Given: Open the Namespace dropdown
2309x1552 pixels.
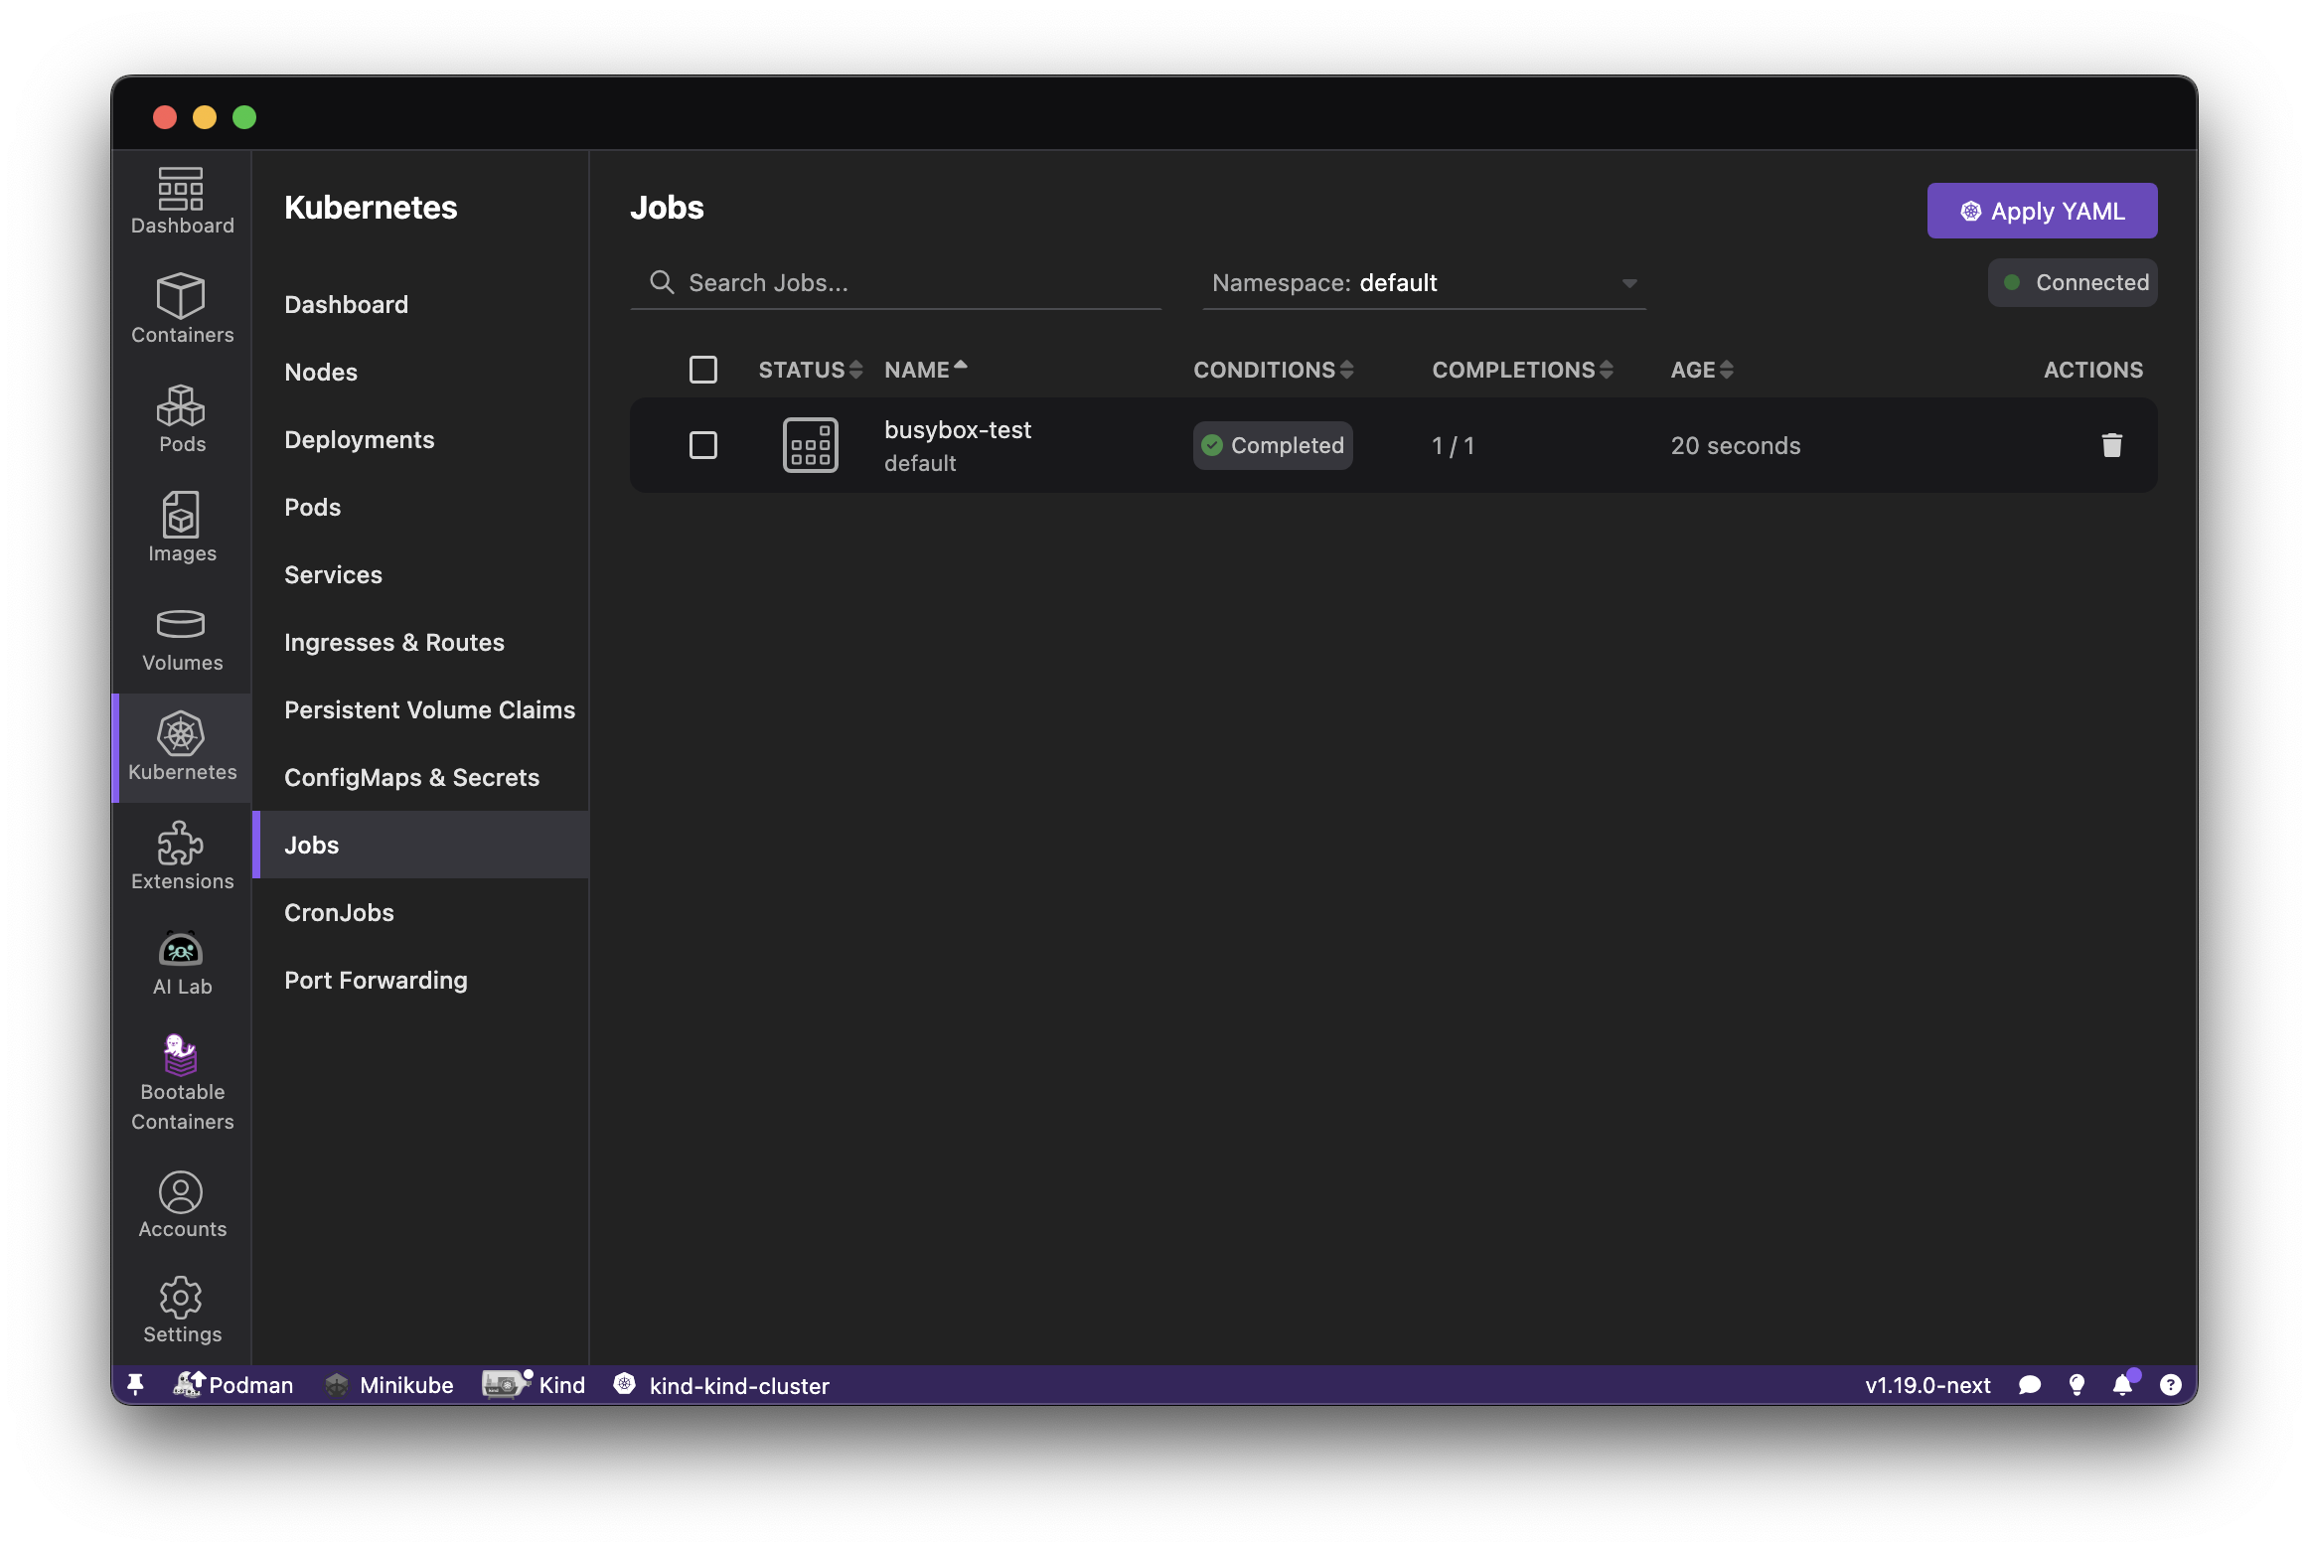Looking at the screenshot, I should click(x=1423, y=283).
